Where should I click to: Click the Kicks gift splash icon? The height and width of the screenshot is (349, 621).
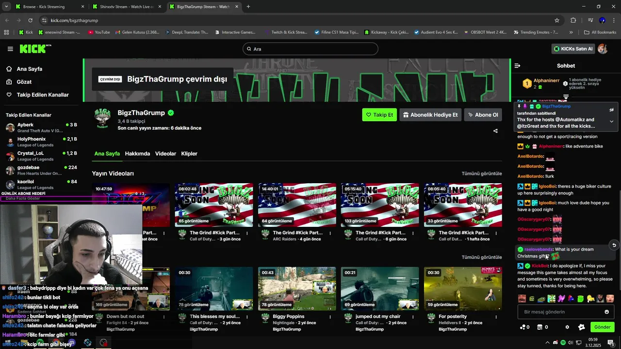coord(581,327)
